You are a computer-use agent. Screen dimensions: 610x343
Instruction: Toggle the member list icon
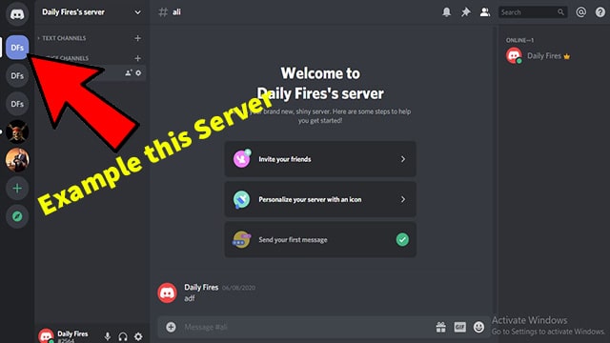click(x=485, y=12)
